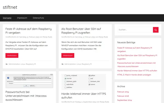Open Raspberry Pi category in Root Benutzer post
The height and width of the screenshot is (103, 164).
pos(87,64)
